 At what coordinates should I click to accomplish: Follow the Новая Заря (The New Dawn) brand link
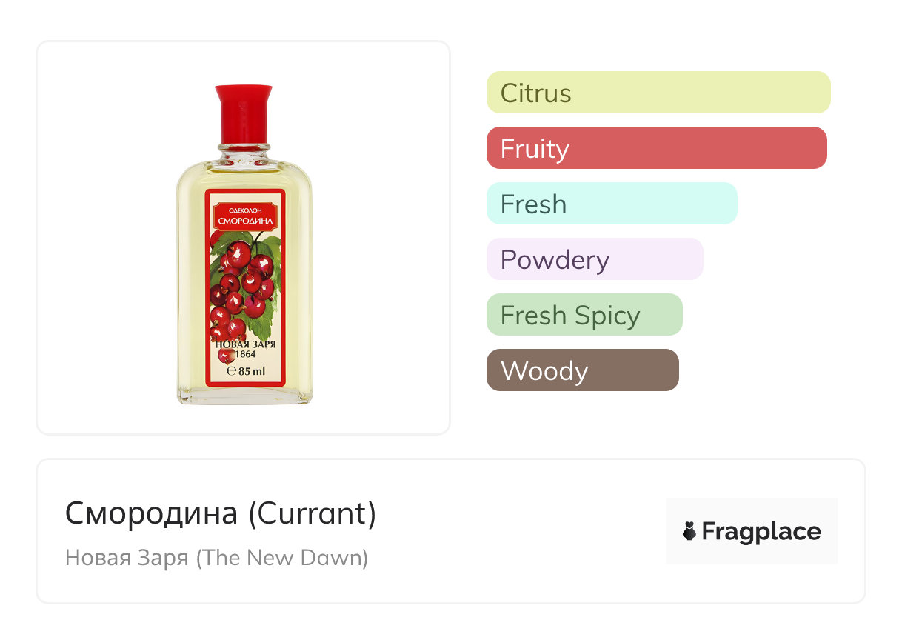click(216, 557)
